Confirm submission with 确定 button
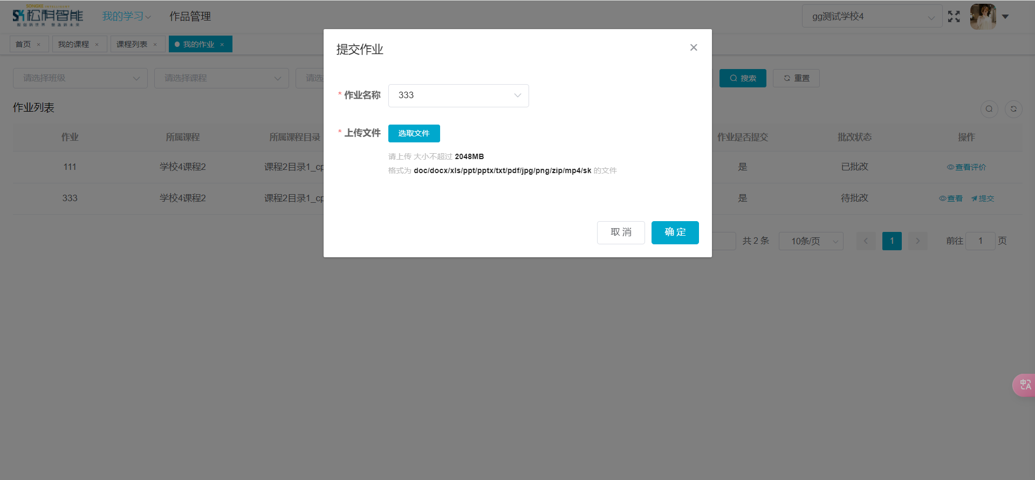The width and height of the screenshot is (1035, 480). tap(675, 232)
